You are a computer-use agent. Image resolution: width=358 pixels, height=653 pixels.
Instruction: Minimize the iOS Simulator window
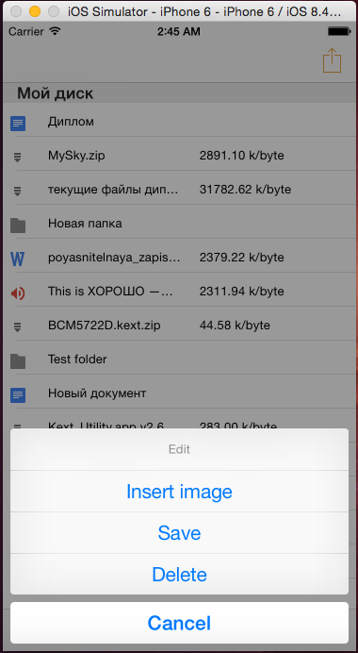[35, 11]
